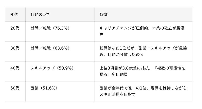Click the 年代 column header

coord(14,14)
